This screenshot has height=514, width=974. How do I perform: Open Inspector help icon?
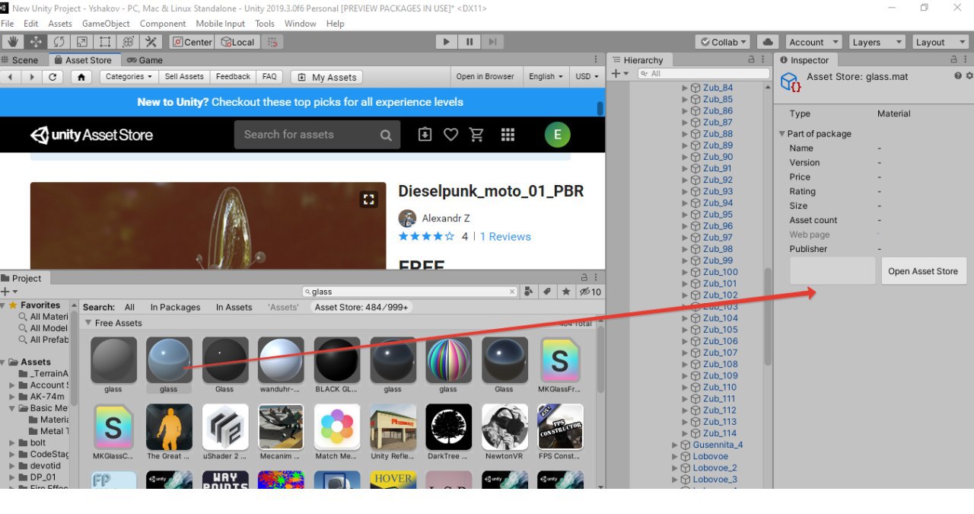click(958, 75)
